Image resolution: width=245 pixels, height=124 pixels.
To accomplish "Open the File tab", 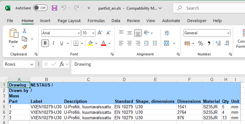I will tap(10, 21).
